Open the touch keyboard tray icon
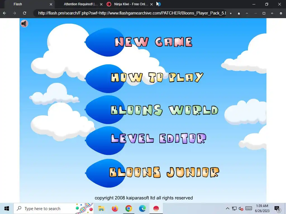Viewport: 286px width, 214px height. click(x=249, y=208)
